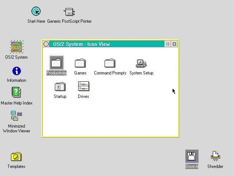Screen dimensions: 234x176
Task: Select the Shredder icon
Action: pos(215,156)
